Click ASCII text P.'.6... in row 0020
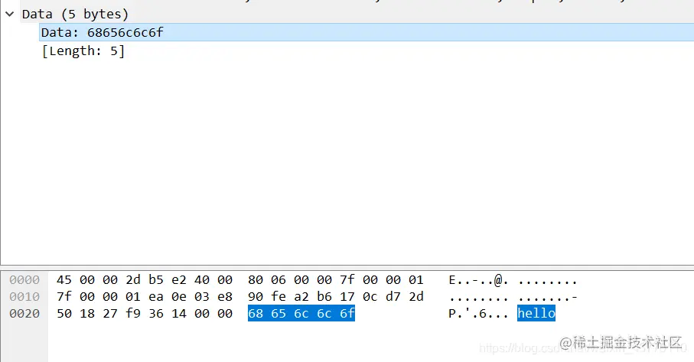 (478, 314)
